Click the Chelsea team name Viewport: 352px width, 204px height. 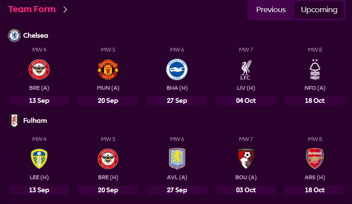[36, 36]
